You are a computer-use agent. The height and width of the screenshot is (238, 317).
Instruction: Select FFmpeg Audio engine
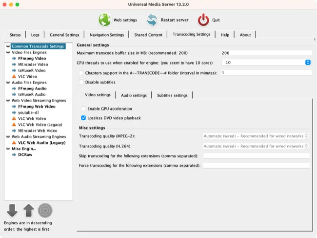pos(32,88)
